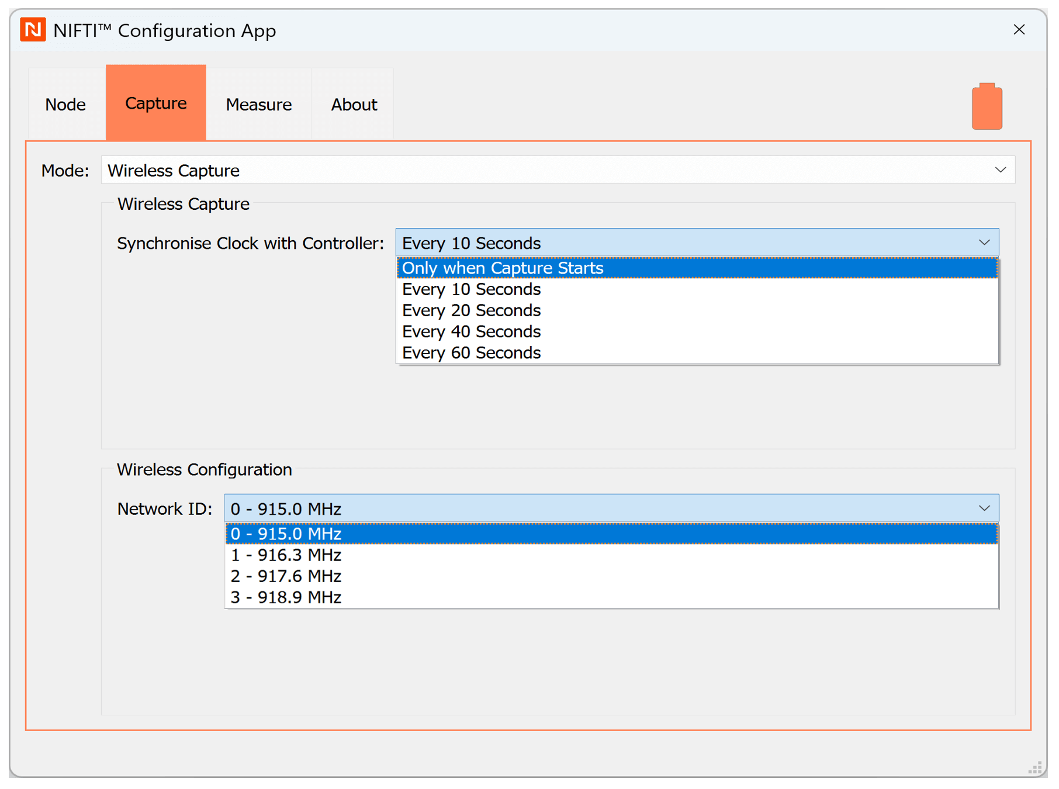This screenshot has height=789, width=1059.
Task: Pick Every 20 Seconds sync interval
Action: (x=697, y=310)
